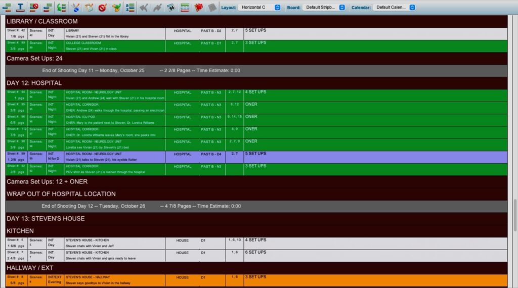Expand the Board dropdown menu

coord(324,8)
